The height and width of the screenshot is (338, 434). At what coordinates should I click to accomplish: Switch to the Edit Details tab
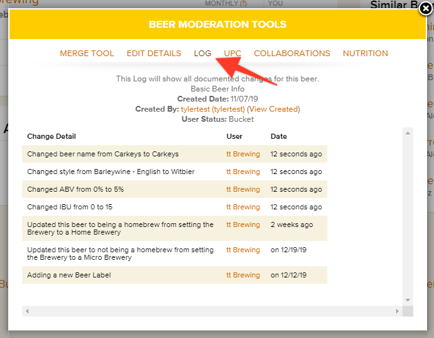coord(154,54)
